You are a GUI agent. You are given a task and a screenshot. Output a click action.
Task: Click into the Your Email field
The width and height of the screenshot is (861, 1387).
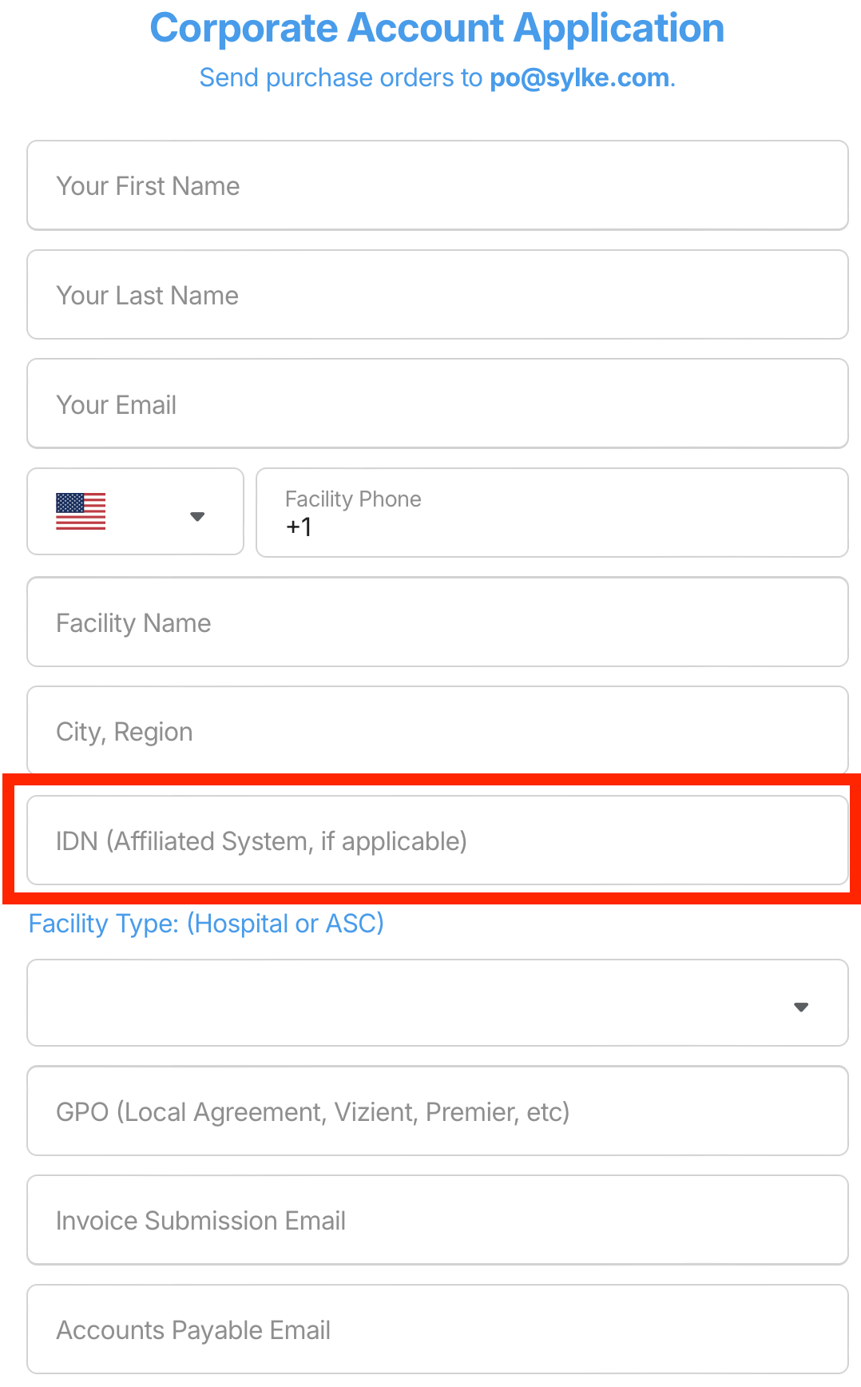click(x=438, y=403)
